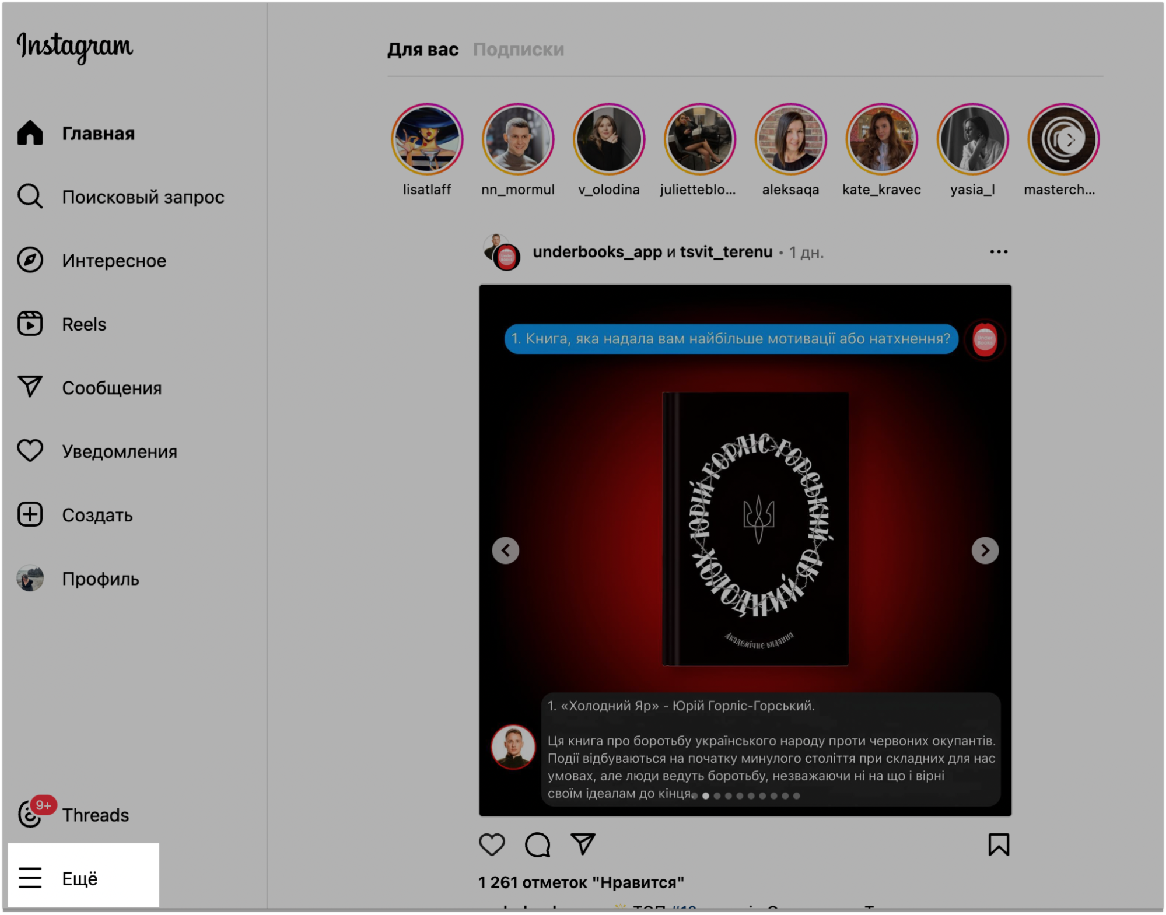This screenshot has width=1166, height=915.
Task: Open the Explore compass icon
Action: coord(30,260)
